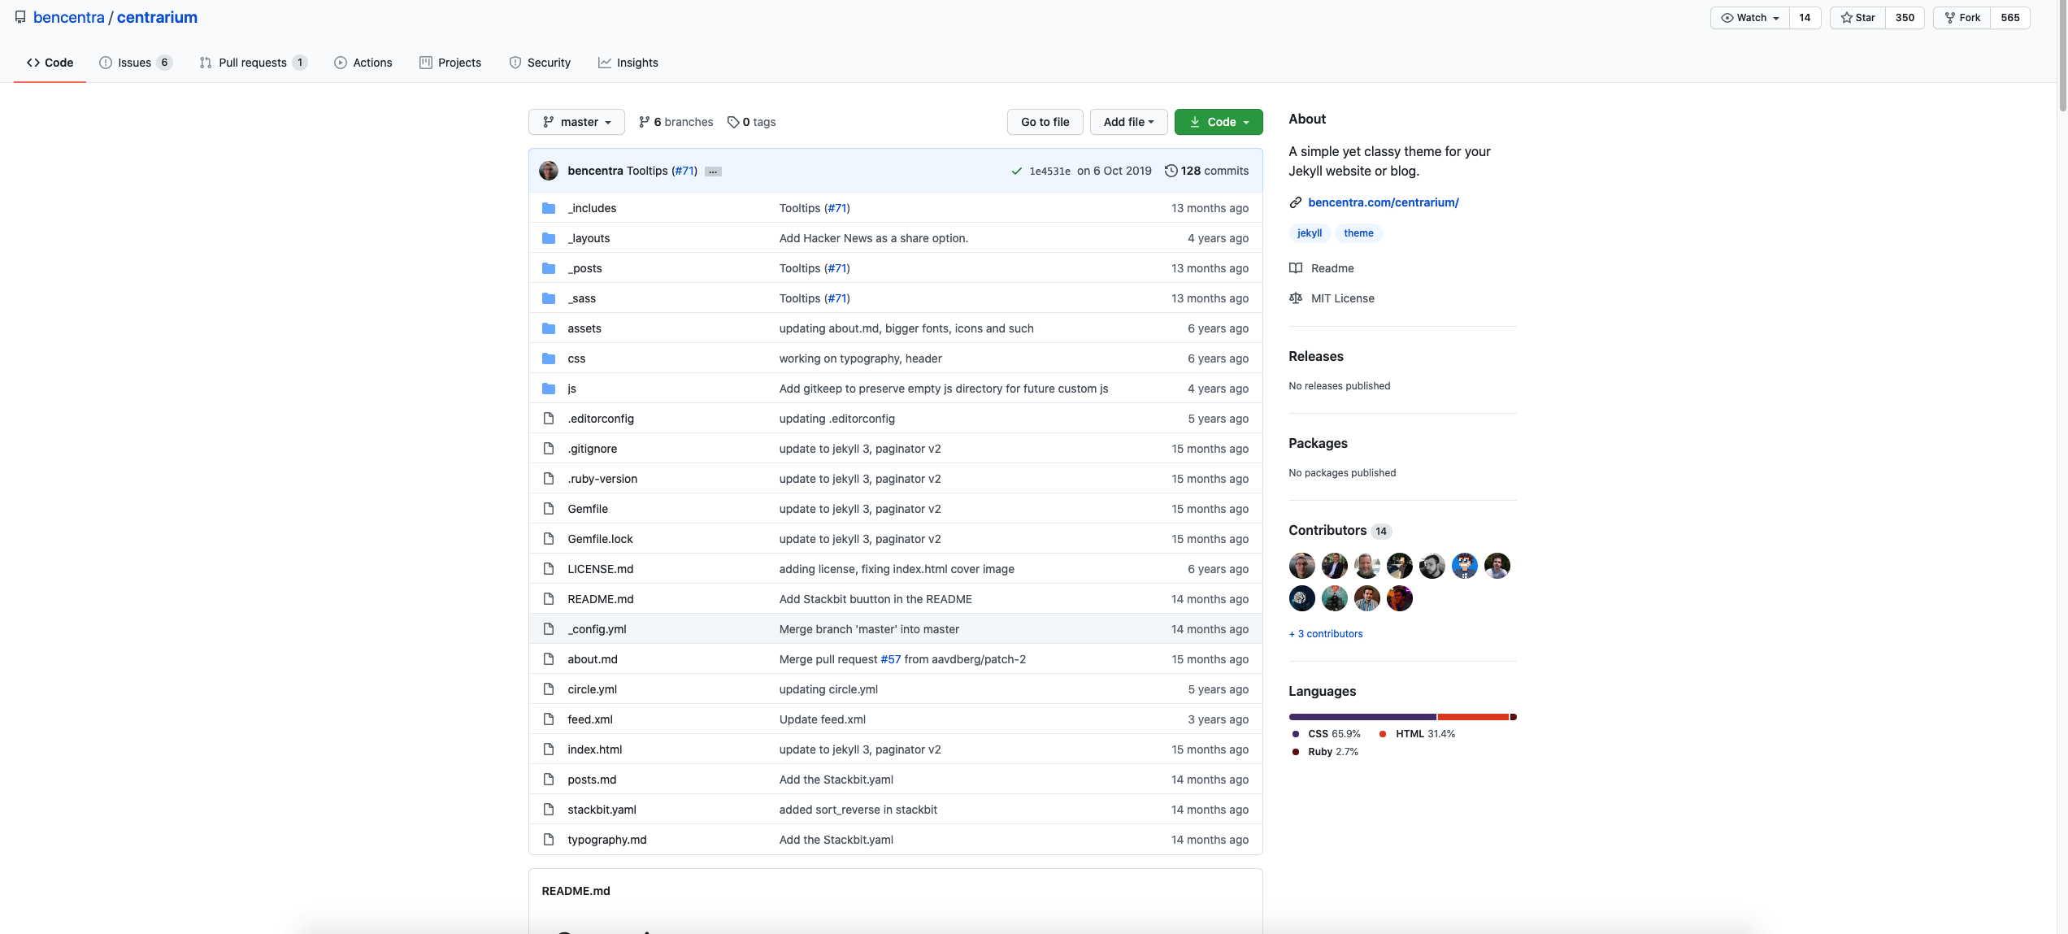
Task: Open the master branch dropdown
Action: [x=576, y=122]
